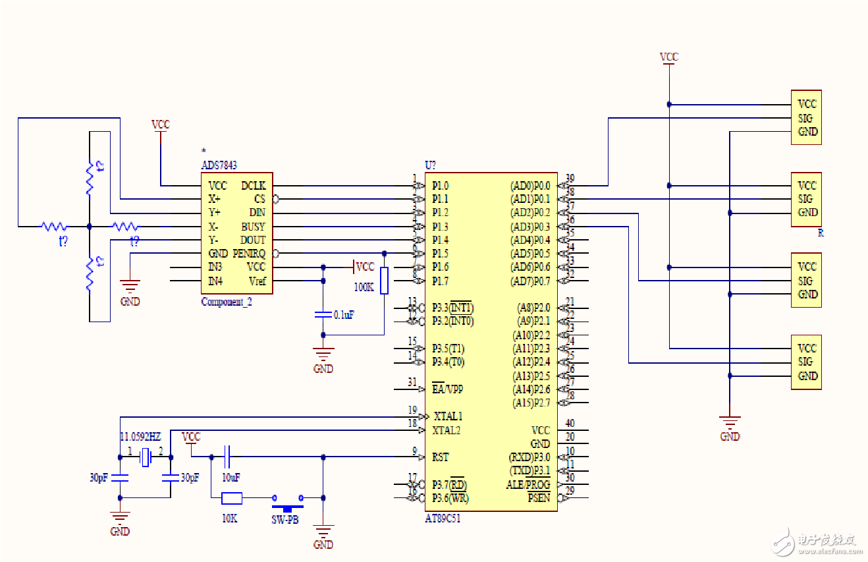
Task: Click the 11.0592HZ crystal value
Action: pos(140,437)
